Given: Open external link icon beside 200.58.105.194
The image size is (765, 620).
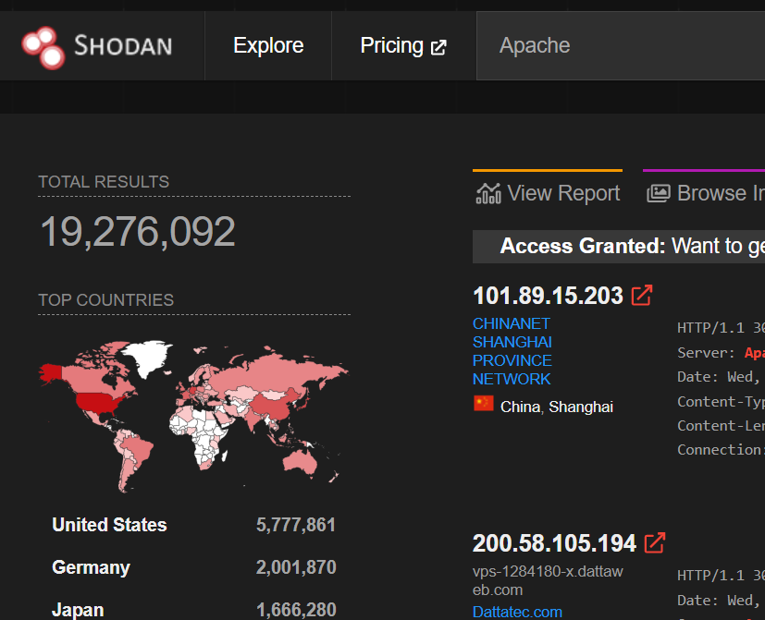Looking at the screenshot, I should (654, 543).
